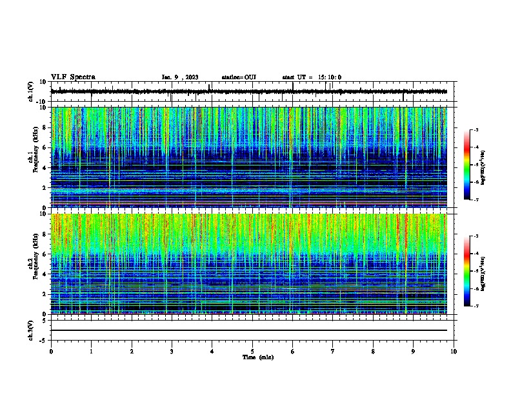Click the ch.1 spectrogram color bar
511x394 pixels.
[467, 165]
